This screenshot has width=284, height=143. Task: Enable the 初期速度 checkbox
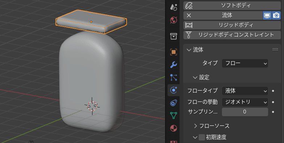(202, 138)
